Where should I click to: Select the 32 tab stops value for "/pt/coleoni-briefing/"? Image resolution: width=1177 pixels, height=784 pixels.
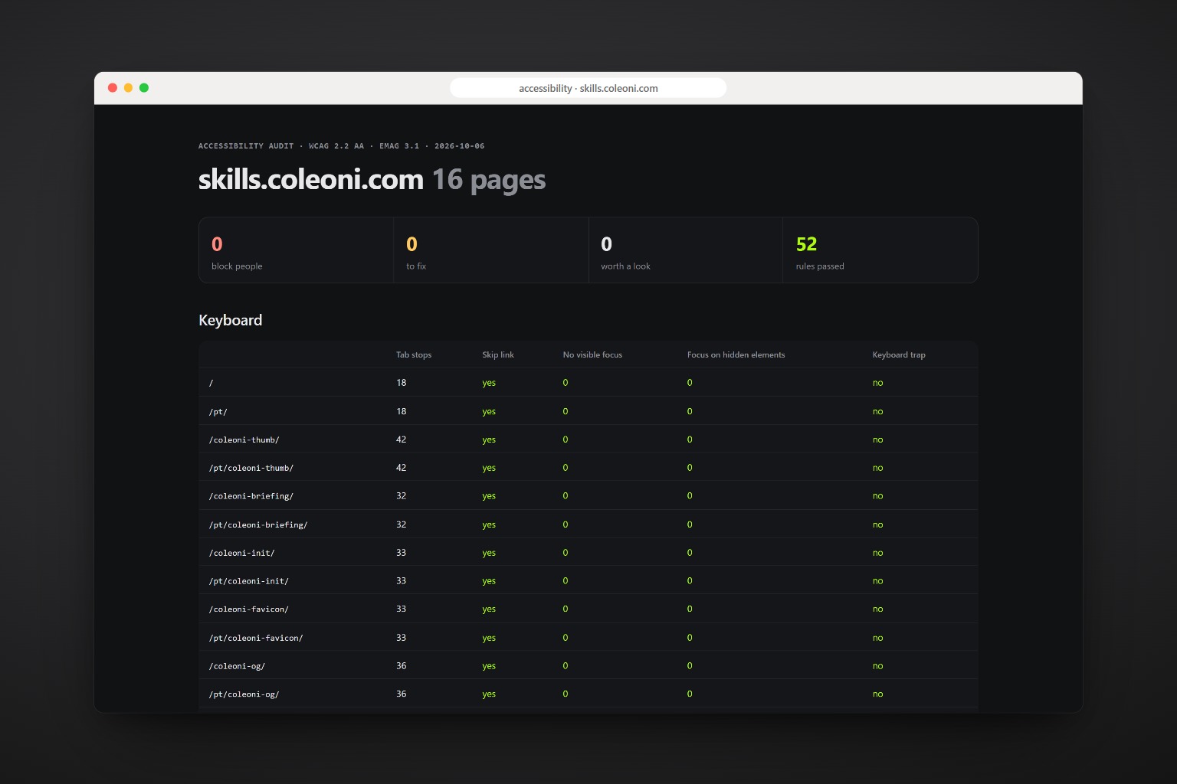point(402,524)
